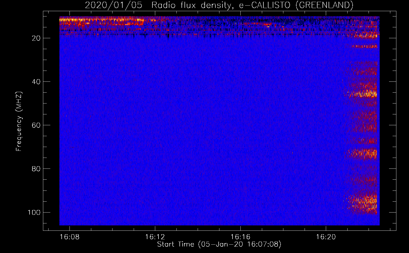Click the 'Frequency (MHZ)' axis label
This screenshot has height=253, width=409.
[19, 121]
